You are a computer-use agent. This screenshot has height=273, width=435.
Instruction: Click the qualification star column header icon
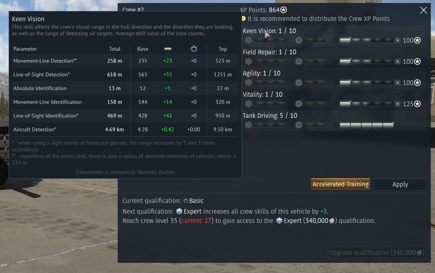click(194, 49)
